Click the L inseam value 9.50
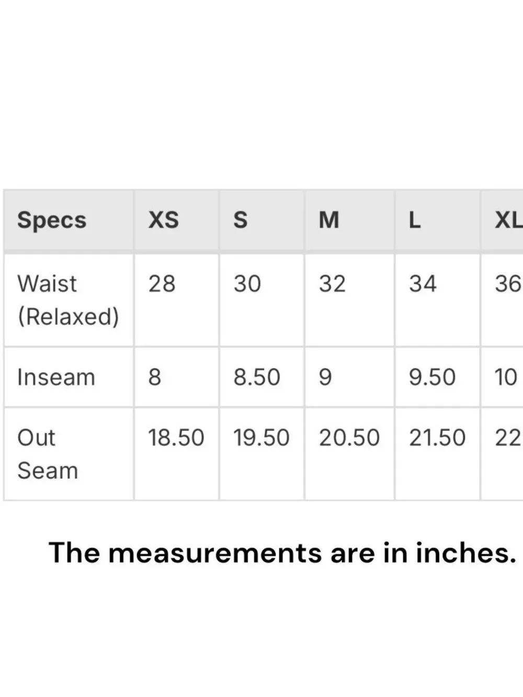523x697 pixels. [432, 377]
